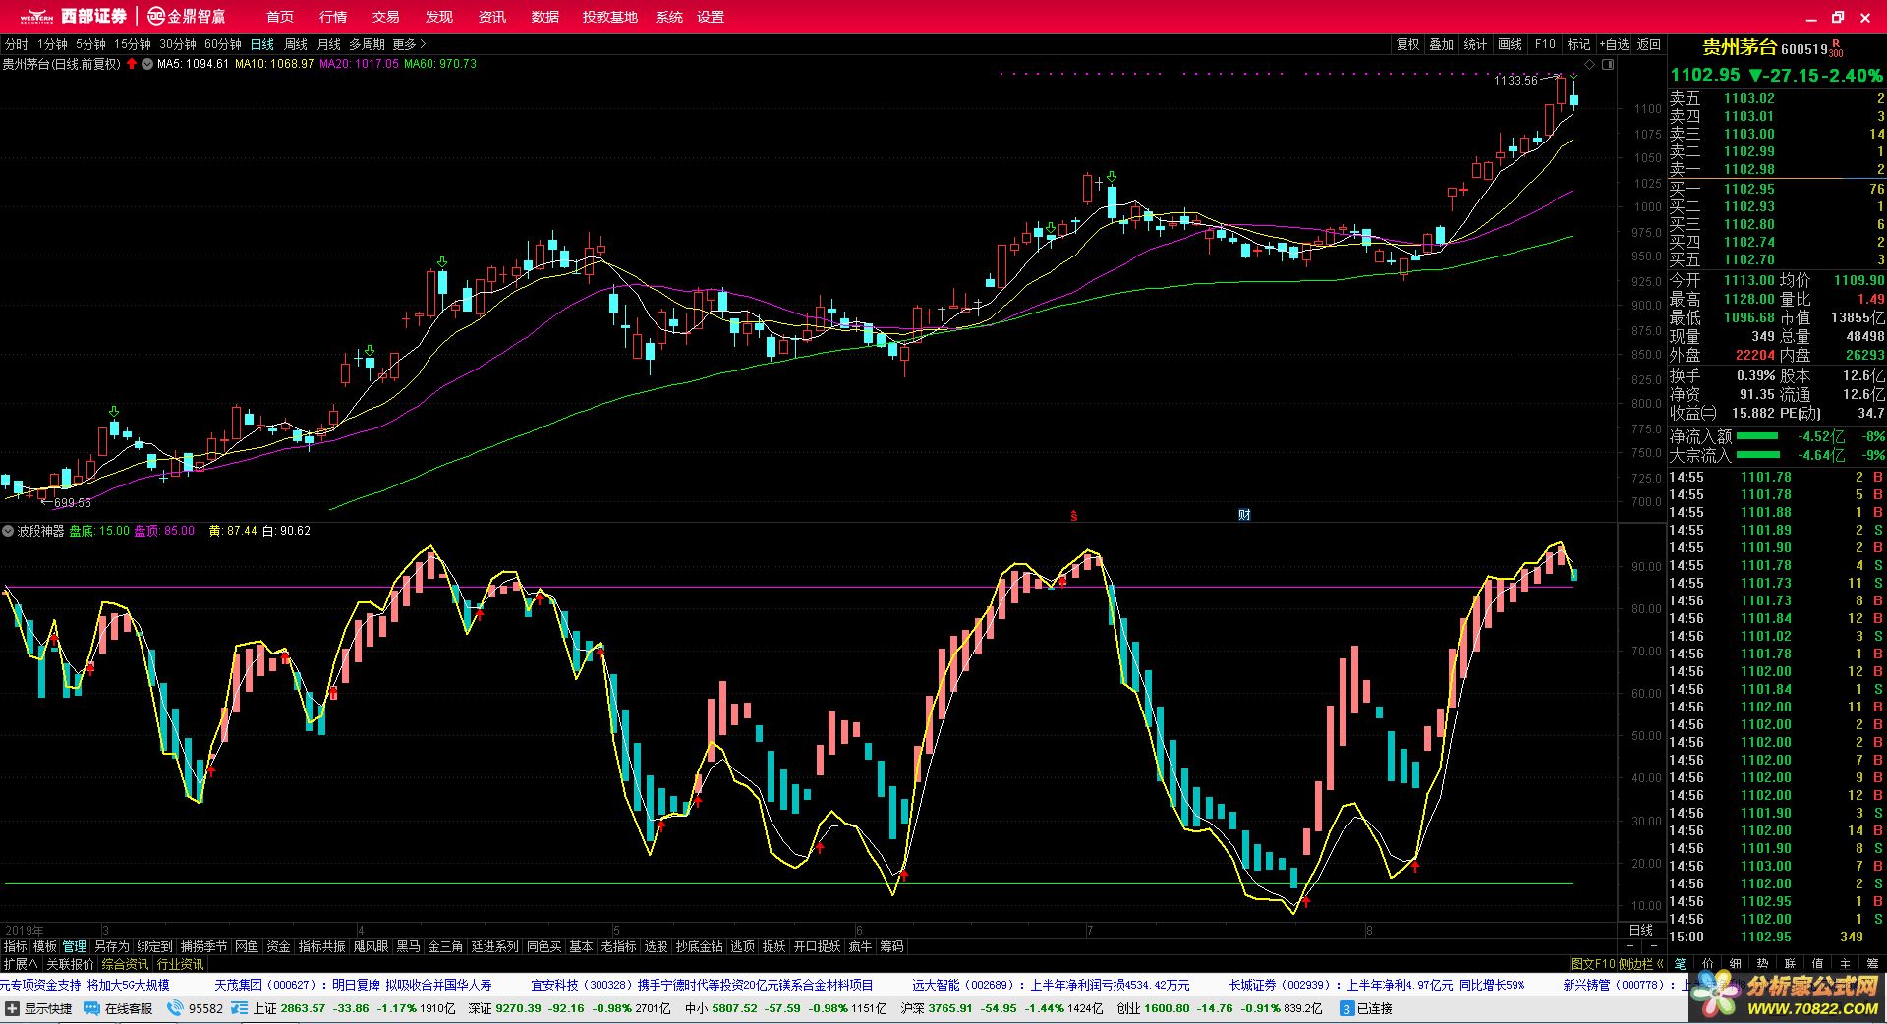Click the red $ marker on the chart axis
The height and width of the screenshot is (1024, 1887).
(1073, 515)
